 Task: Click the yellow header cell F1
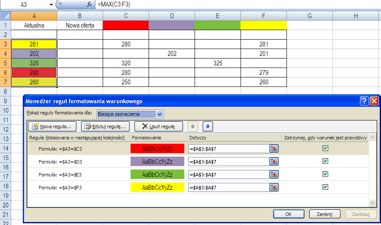tap(264, 25)
